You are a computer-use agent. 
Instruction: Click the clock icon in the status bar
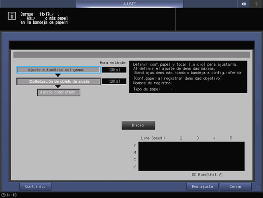pos(4,195)
